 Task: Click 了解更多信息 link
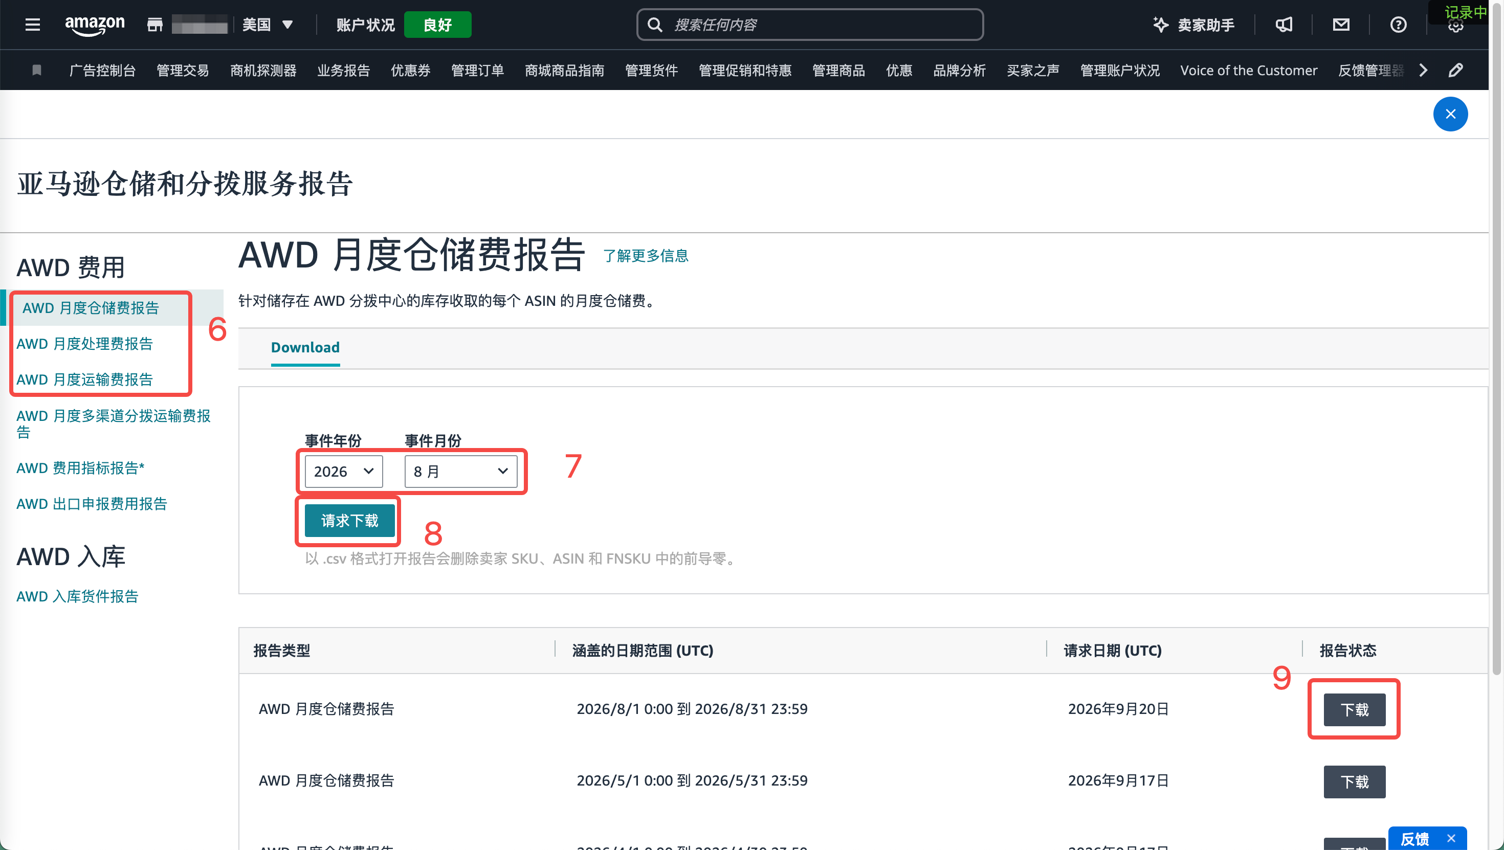pyautogui.click(x=646, y=256)
